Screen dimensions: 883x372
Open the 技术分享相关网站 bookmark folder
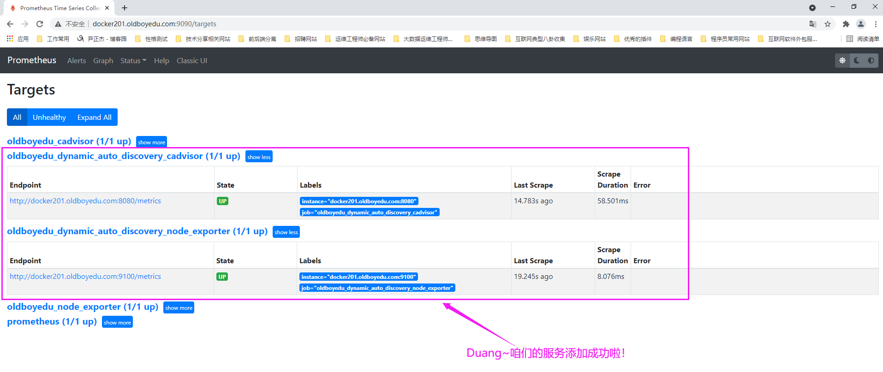[203, 39]
